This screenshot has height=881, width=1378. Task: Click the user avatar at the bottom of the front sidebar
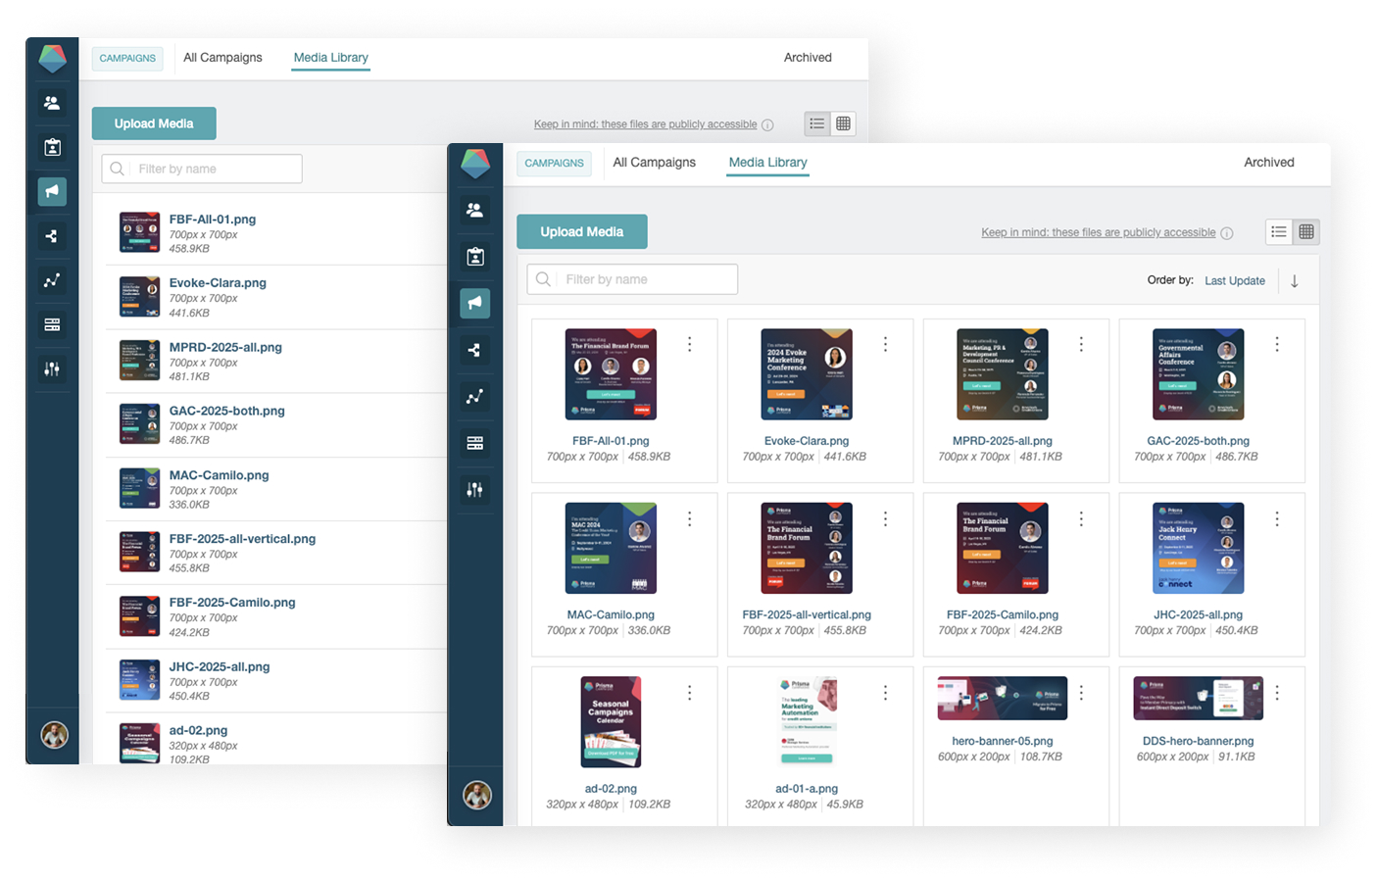tap(477, 795)
